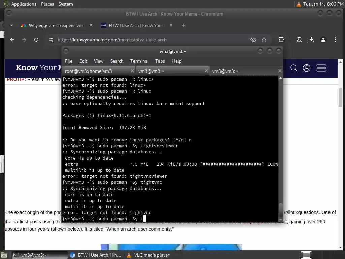Click web page scrollbar down arrow

pos(340,248)
